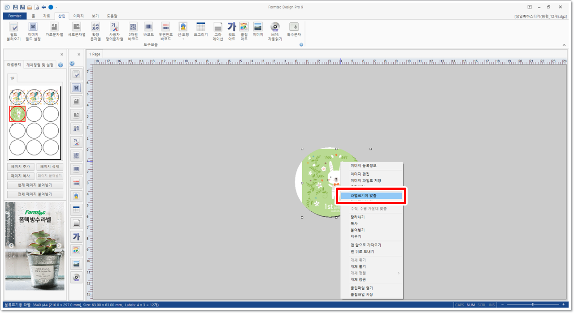Click next arrow on Formtec ad banner

point(59,245)
